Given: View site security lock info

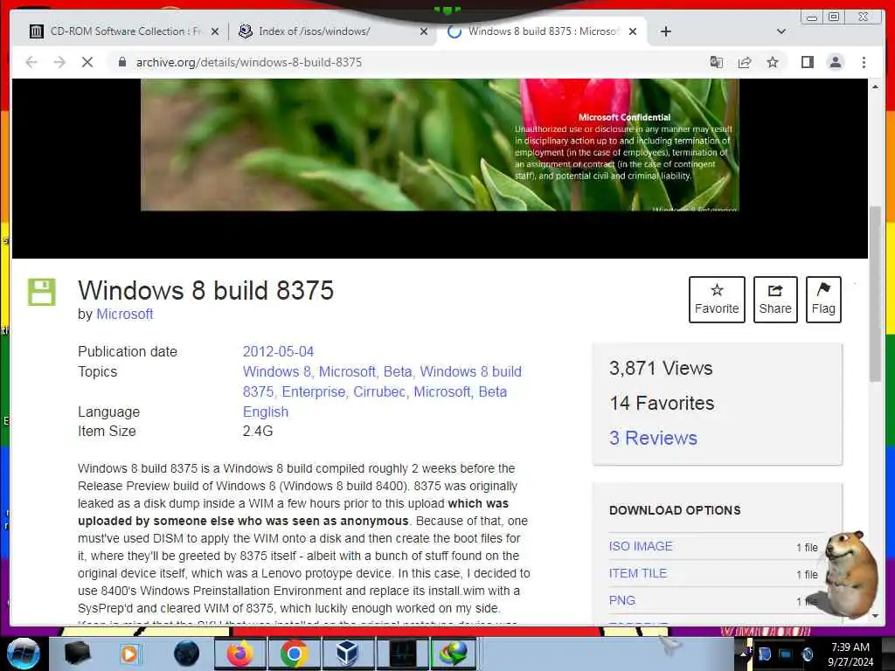Looking at the screenshot, I should point(121,62).
